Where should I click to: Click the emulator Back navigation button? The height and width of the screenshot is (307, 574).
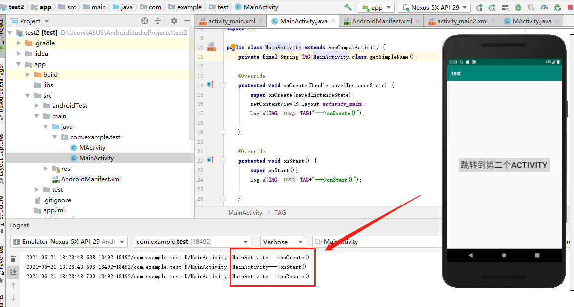click(471, 255)
